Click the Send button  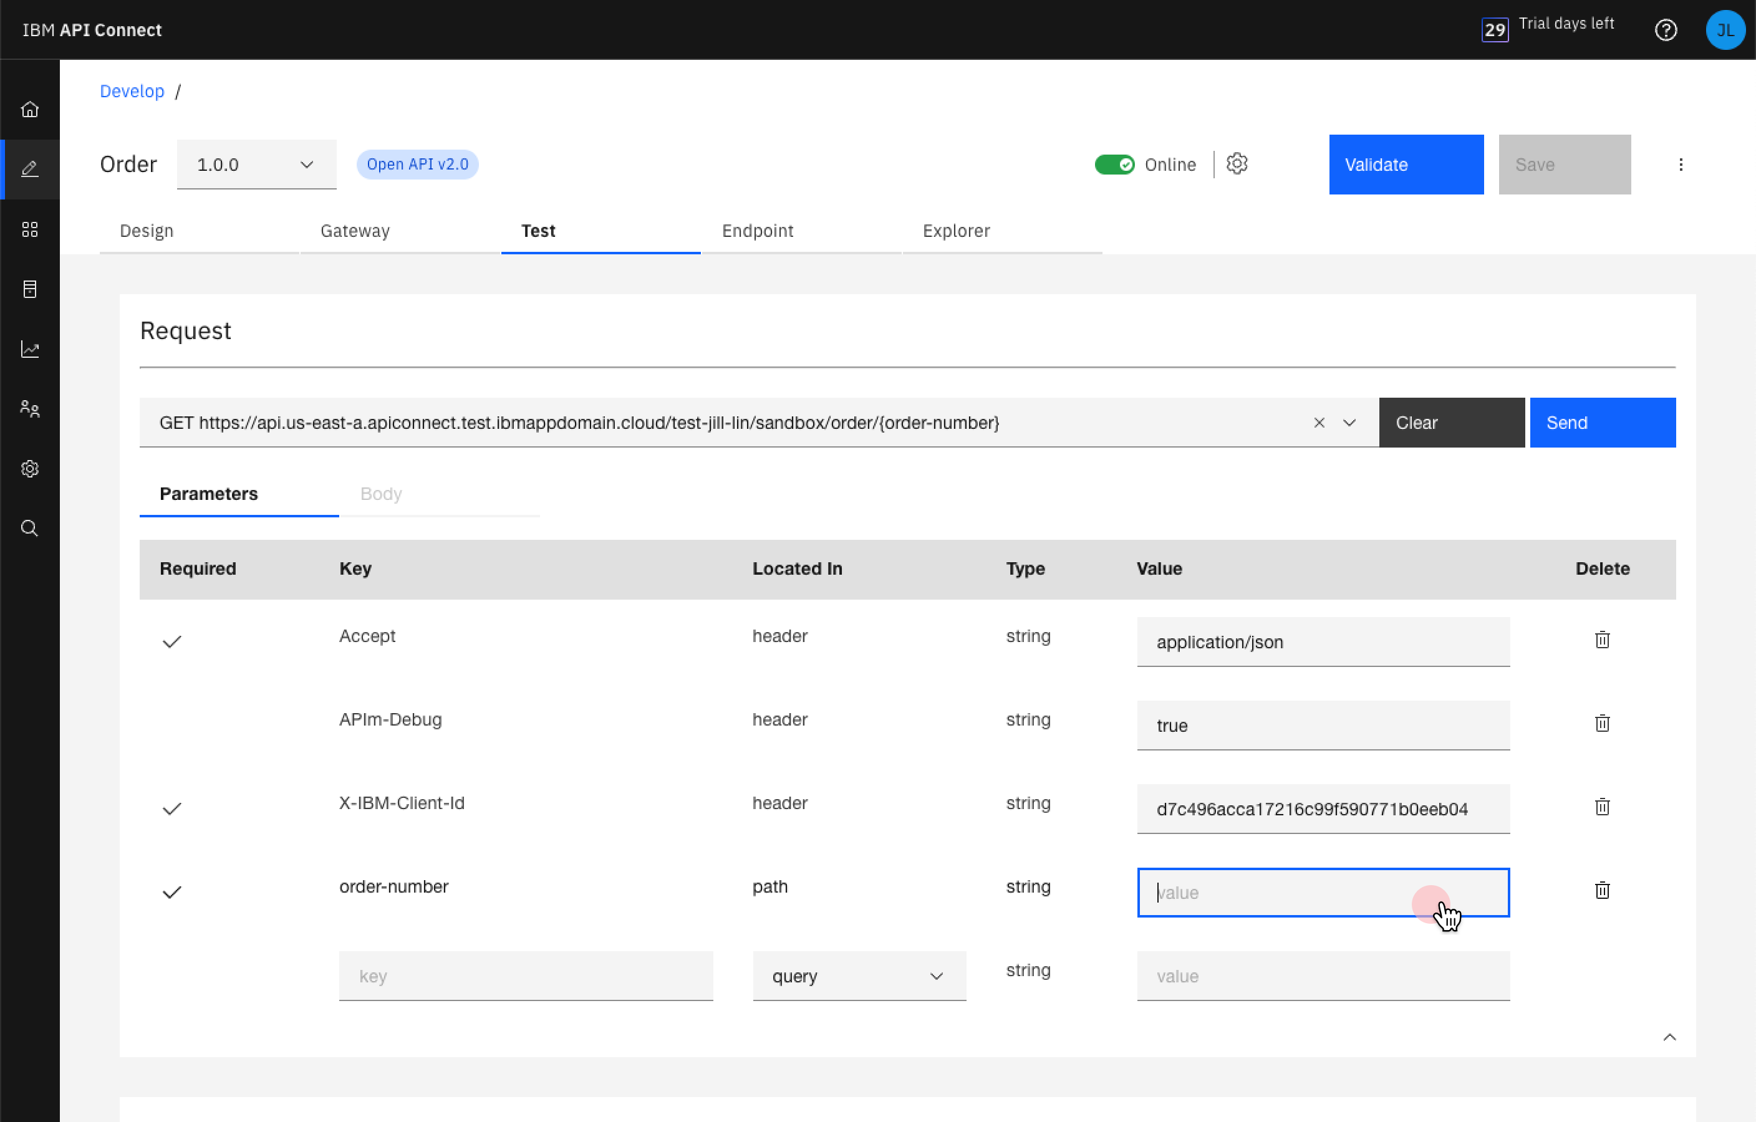[x=1602, y=423]
